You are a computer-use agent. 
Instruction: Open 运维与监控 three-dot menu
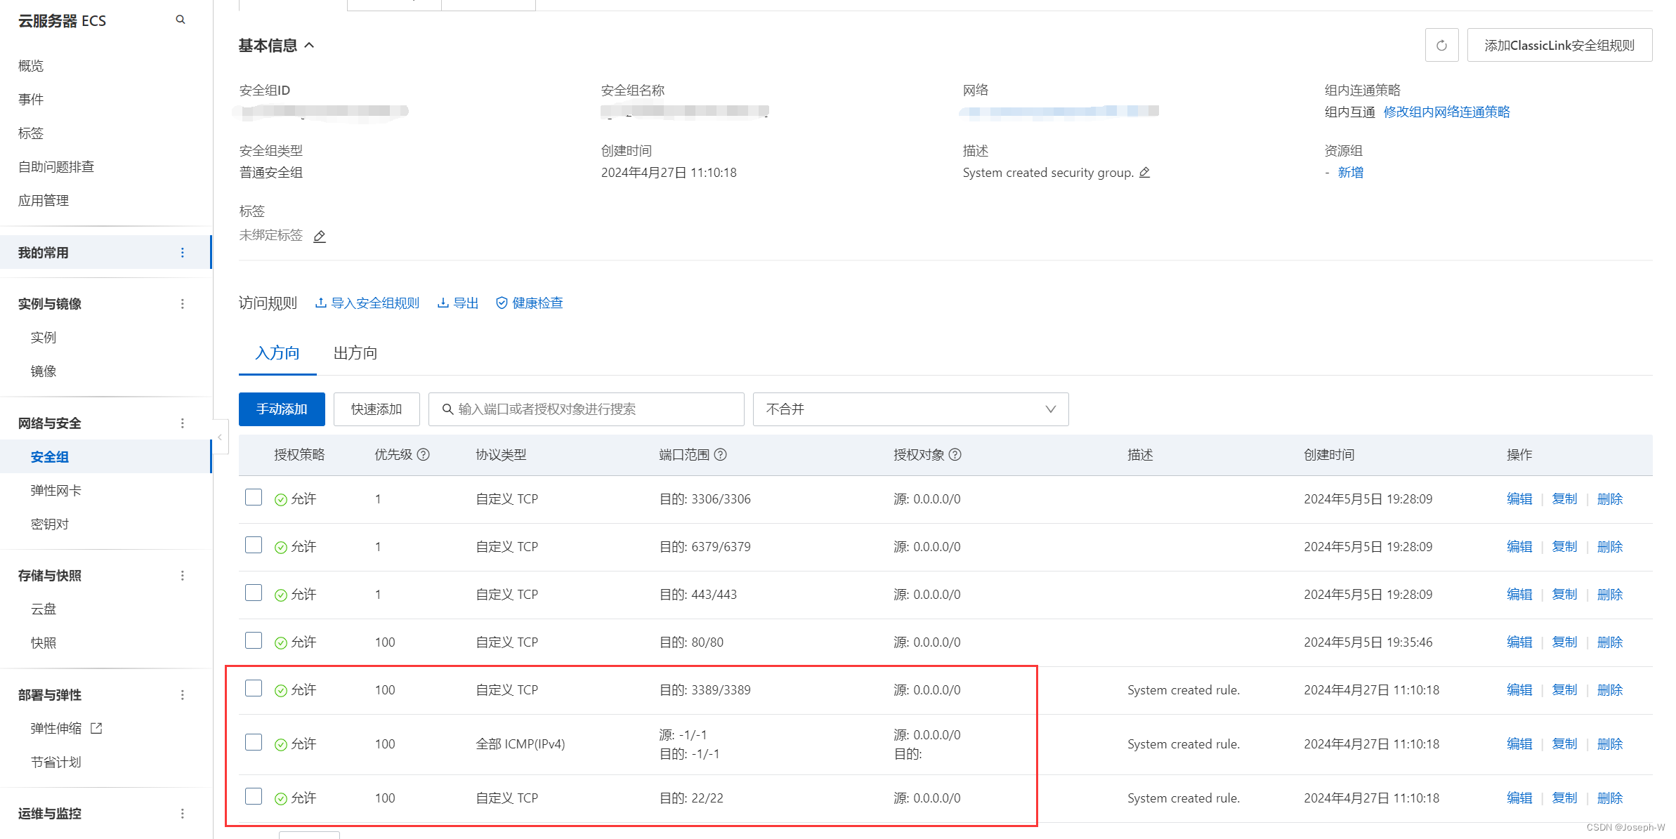click(x=183, y=813)
